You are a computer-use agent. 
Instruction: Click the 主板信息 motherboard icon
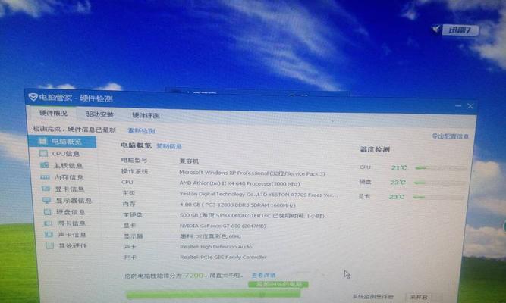(x=44, y=165)
